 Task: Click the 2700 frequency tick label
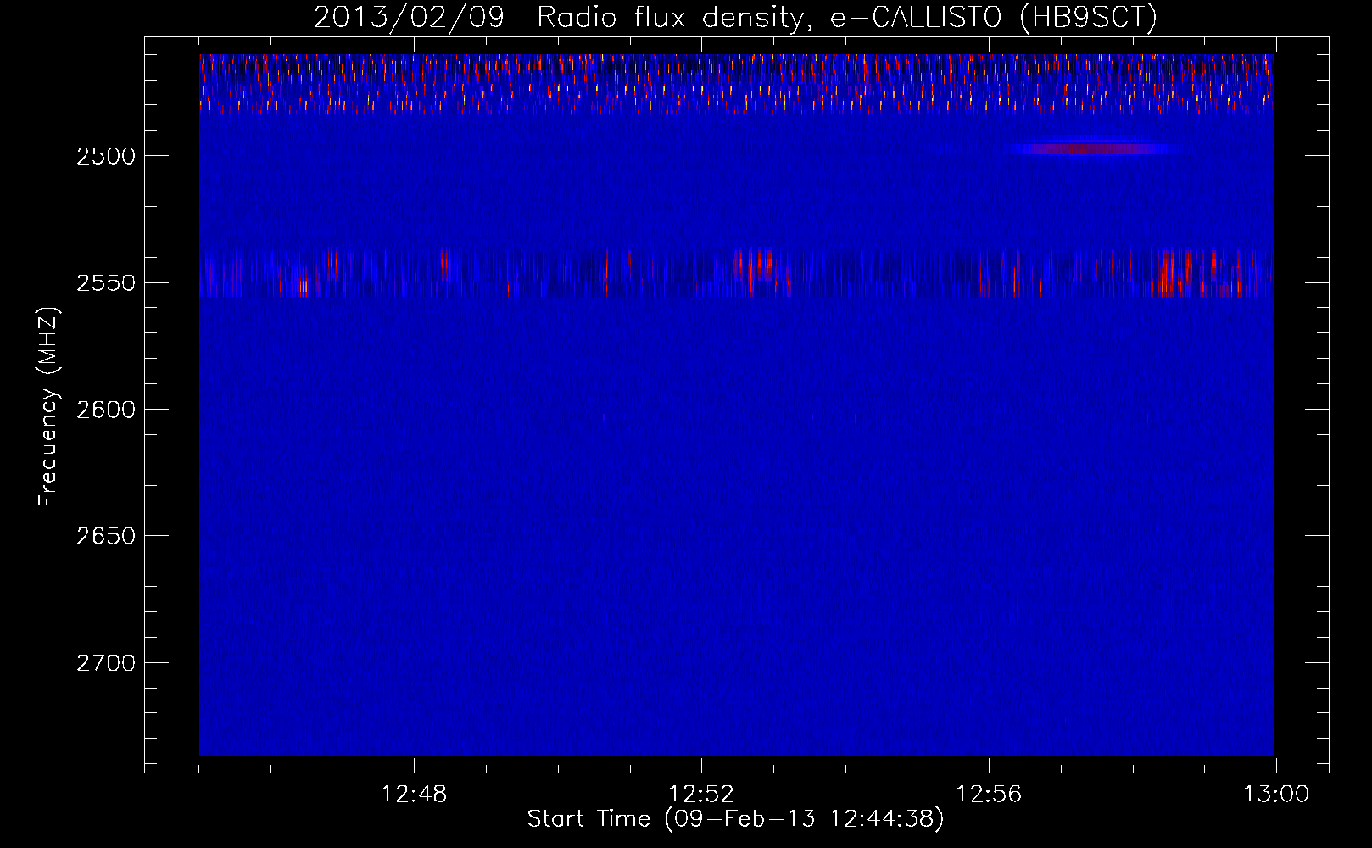tap(106, 663)
